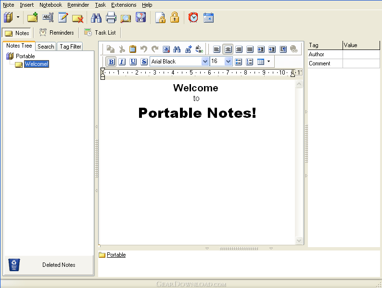
Task: Click the printer icon
Action: [111, 17]
